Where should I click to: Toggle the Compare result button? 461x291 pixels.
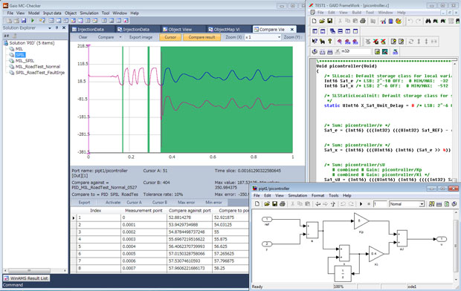click(x=202, y=37)
